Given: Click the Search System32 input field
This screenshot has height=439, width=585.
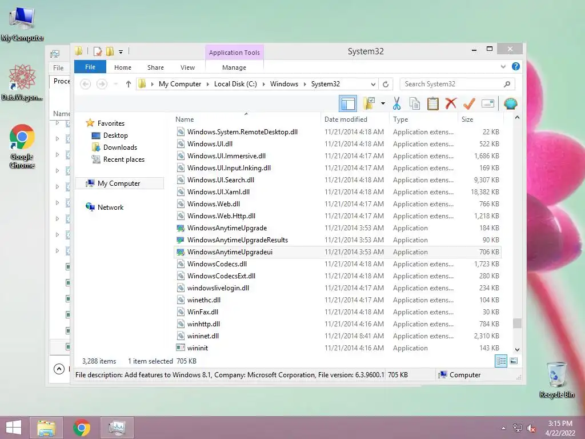Looking at the screenshot, I should click(451, 84).
